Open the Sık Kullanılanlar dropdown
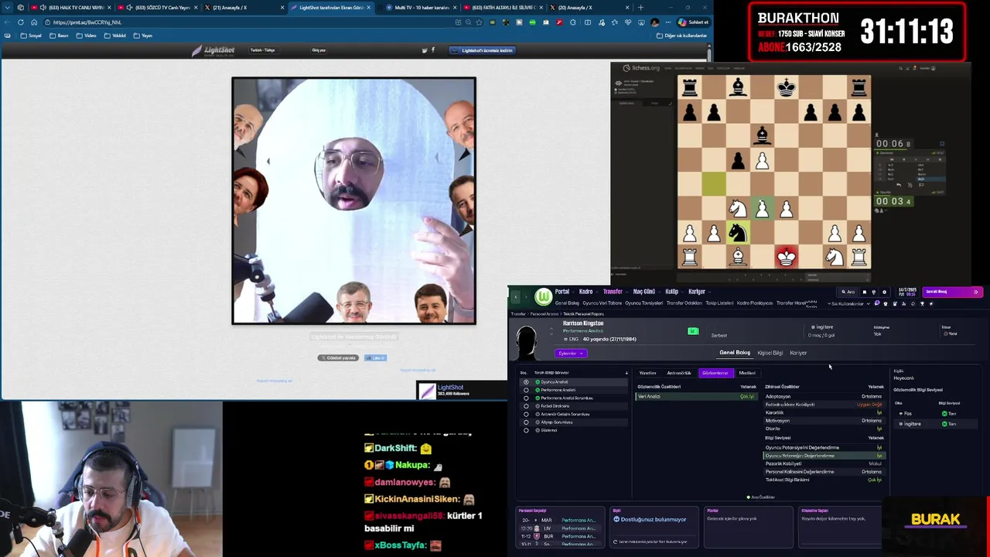Screen dimensions: 990x557 [x=848, y=303]
